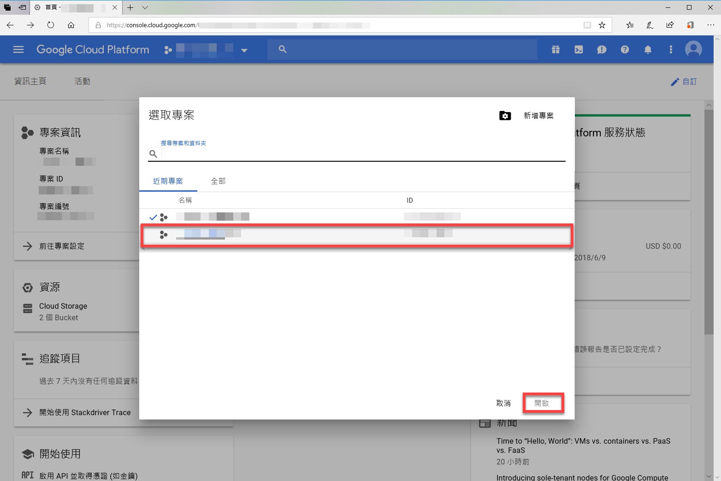Click the 新增專案 button
The image size is (721, 481).
click(x=538, y=116)
